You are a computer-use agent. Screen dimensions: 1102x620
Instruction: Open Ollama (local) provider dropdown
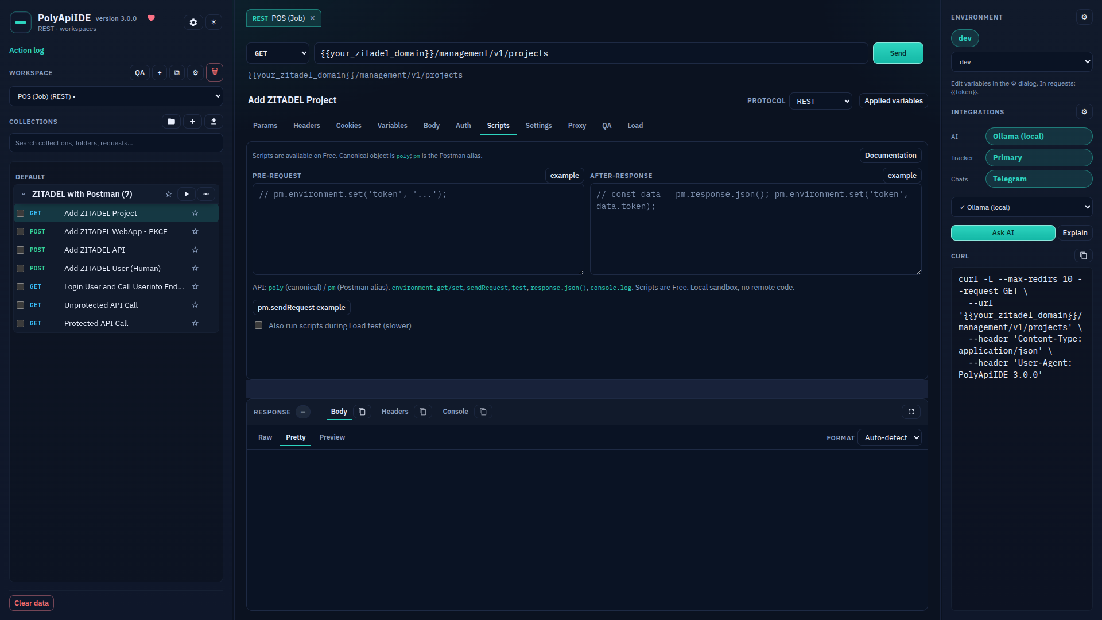pyautogui.click(x=1022, y=207)
